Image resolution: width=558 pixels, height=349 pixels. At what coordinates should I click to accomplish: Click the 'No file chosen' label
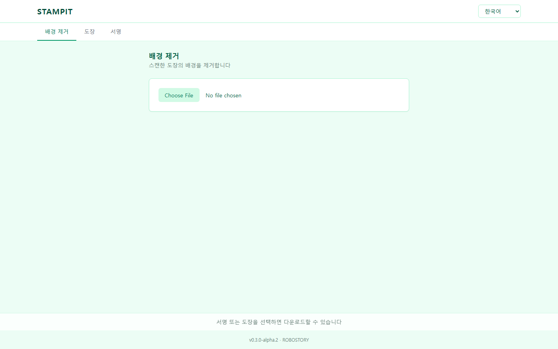click(224, 95)
